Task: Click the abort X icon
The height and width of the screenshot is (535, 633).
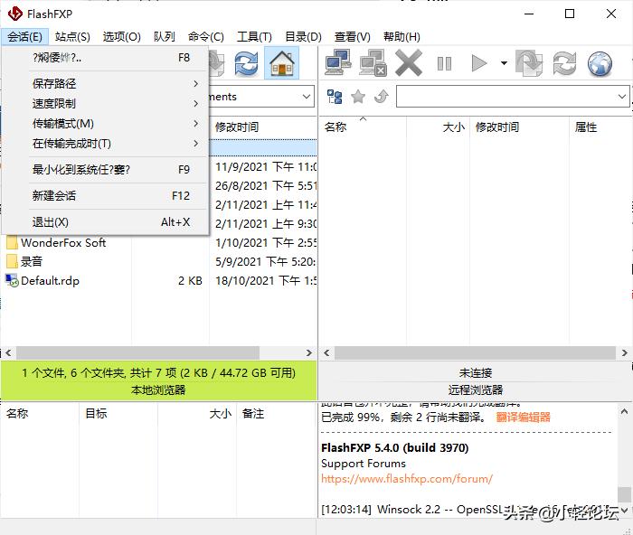Action: [409, 62]
